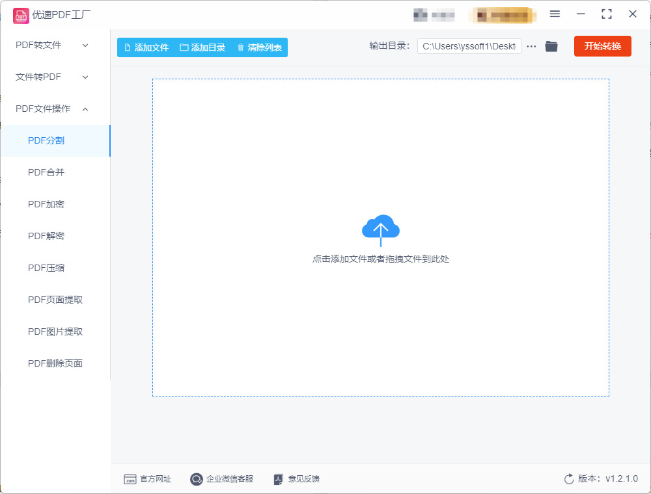Click 添加文件 to add files
Screen dimensions: 651x494
click(x=146, y=47)
